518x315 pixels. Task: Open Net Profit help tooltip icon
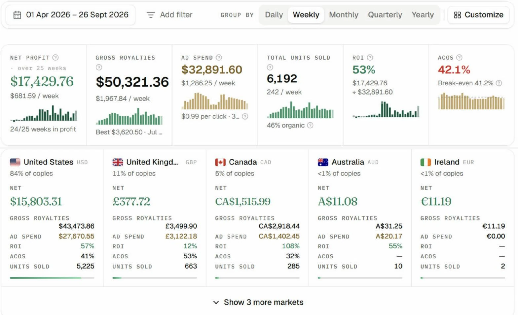(55, 57)
